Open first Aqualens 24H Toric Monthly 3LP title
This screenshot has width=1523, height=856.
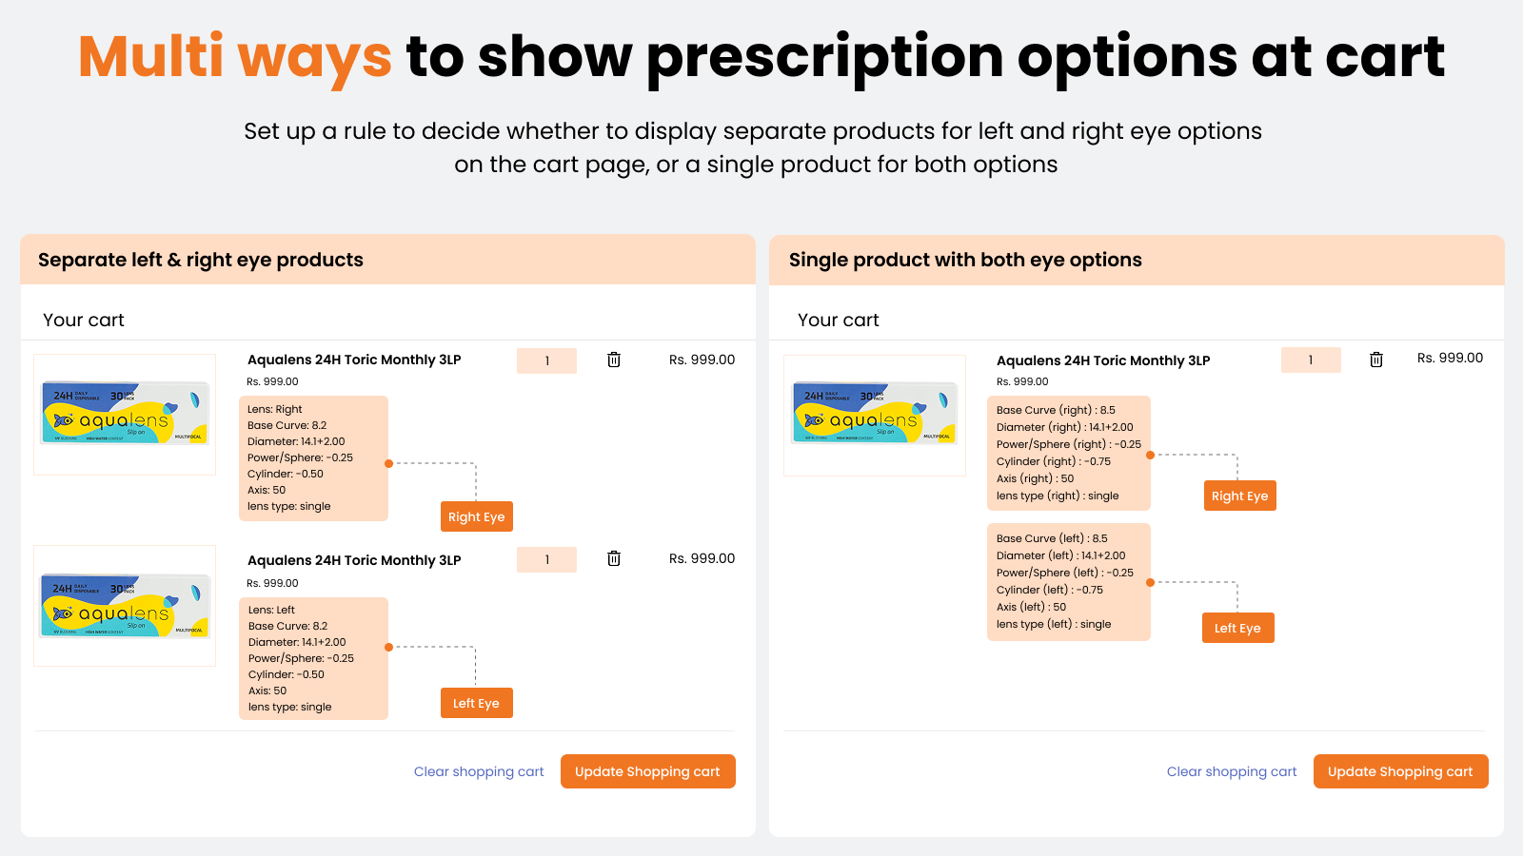click(354, 360)
